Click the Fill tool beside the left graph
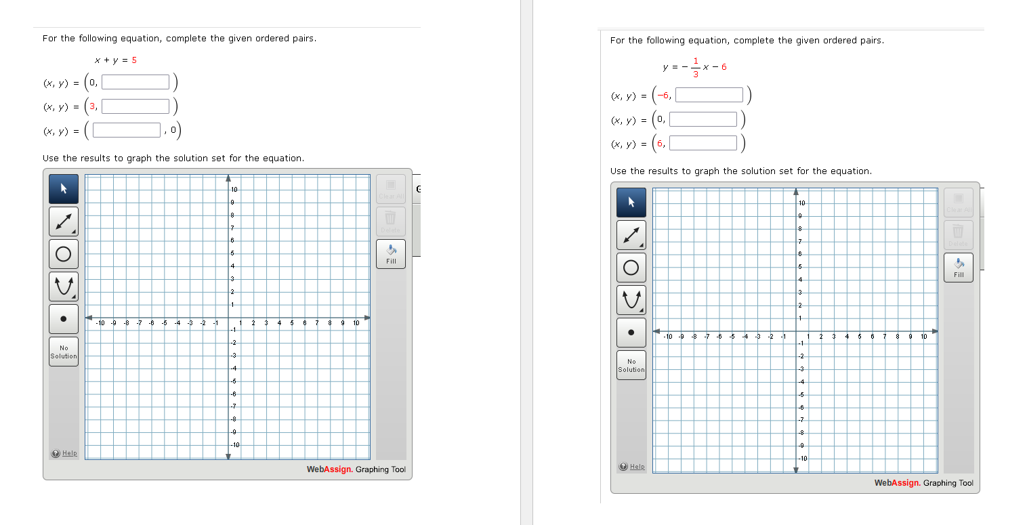This screenshot has width=1027, height=525. 390,253
